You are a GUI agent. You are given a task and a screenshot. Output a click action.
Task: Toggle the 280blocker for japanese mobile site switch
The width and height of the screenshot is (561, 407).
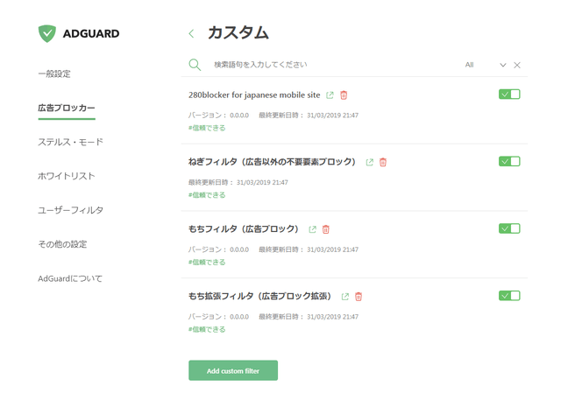[x=509, y=95]
